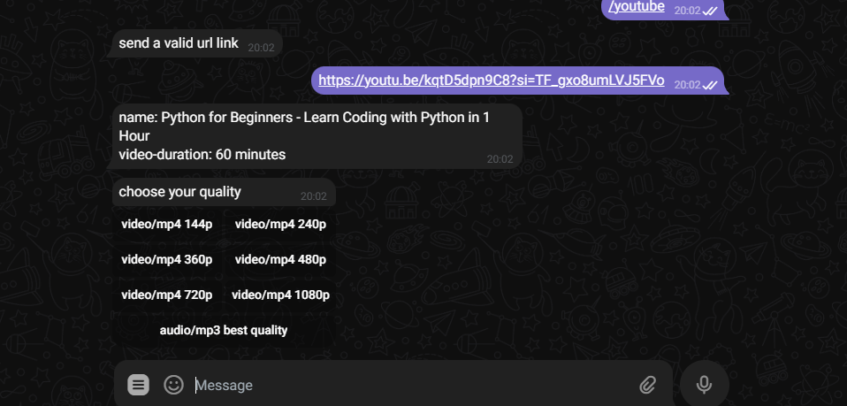This screenshot has height=406, width=847.
Task: Open the youtu.be video link
Action: point(491,80)
